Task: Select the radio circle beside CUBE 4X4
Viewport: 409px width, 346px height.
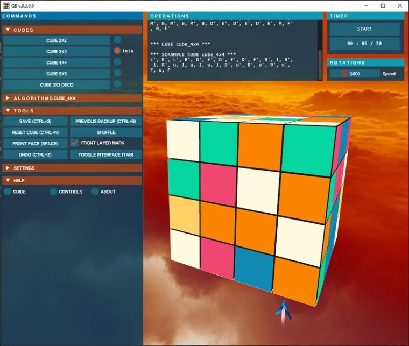Action: 117,62
